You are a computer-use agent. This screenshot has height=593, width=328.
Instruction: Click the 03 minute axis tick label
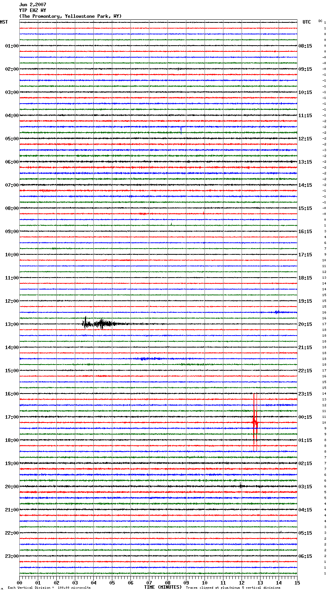coord(75,583)
